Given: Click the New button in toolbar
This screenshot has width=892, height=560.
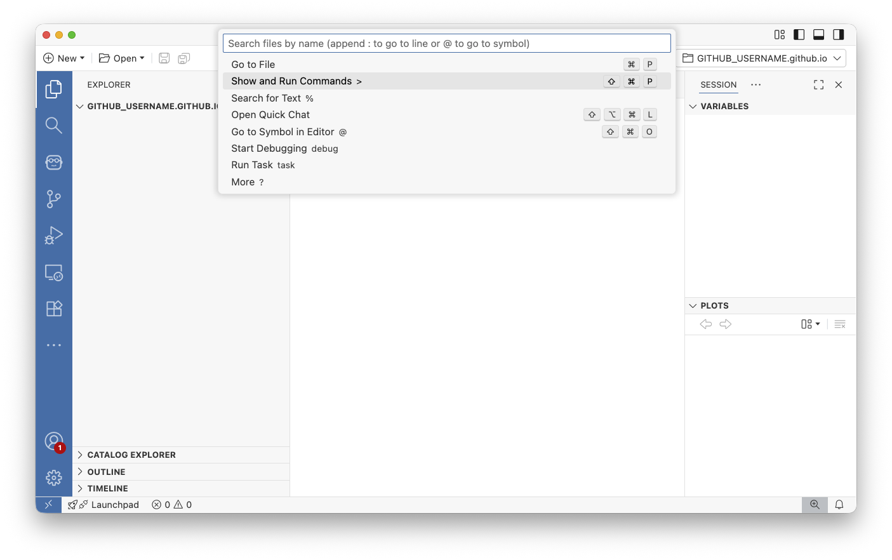Looking at the screenshot, I should tap(63, 58).
